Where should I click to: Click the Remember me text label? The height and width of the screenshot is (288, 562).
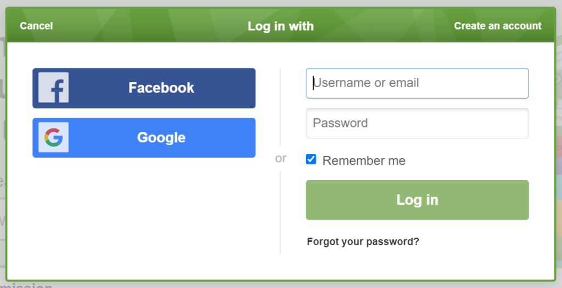tap(364, 161)
